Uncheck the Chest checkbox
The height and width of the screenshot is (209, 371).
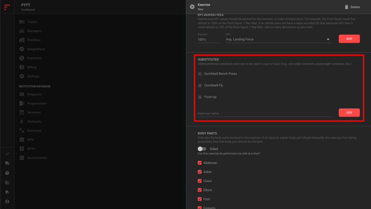point(200,181)
